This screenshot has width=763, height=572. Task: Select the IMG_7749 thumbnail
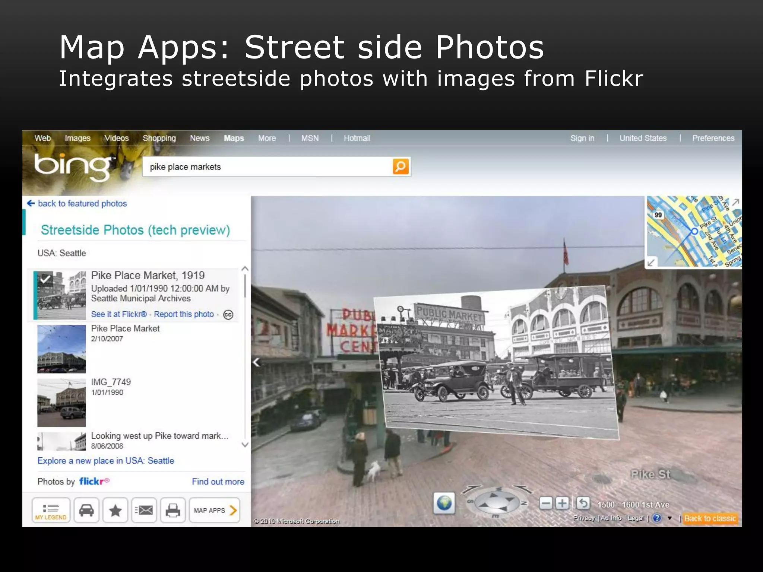[x=61, y=403]
